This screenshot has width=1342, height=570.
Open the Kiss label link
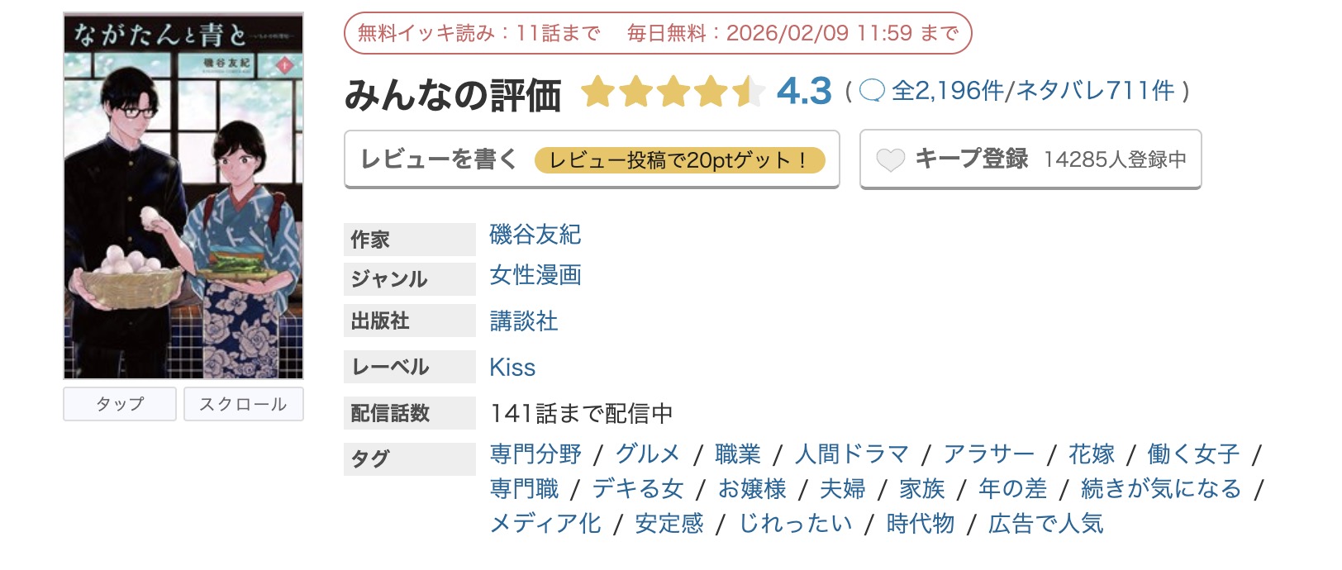(x=512, y=367)
